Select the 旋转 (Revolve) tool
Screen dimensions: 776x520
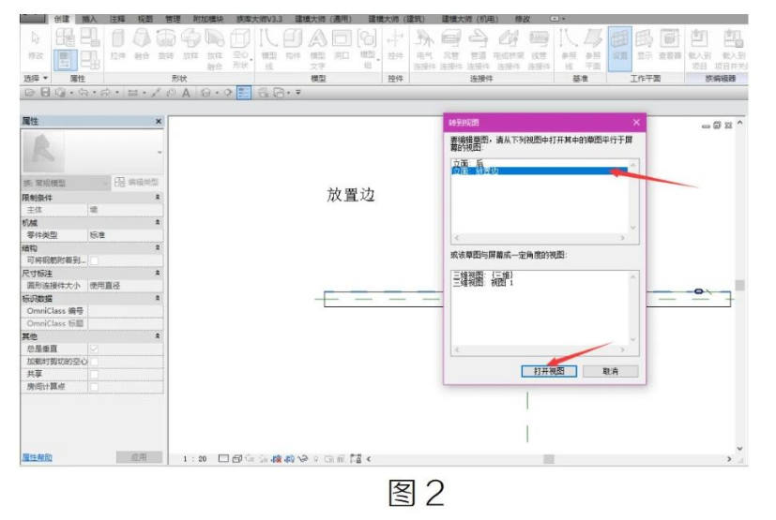pos(166,44)
